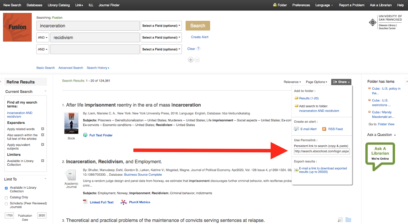Viewport: 408px width, 224px height.
Task: Click the Create Alert link
Action: click(x=200, y=37)
